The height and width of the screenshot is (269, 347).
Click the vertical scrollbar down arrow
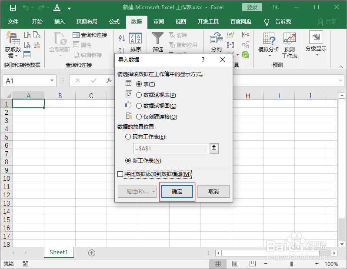point(342,244)
